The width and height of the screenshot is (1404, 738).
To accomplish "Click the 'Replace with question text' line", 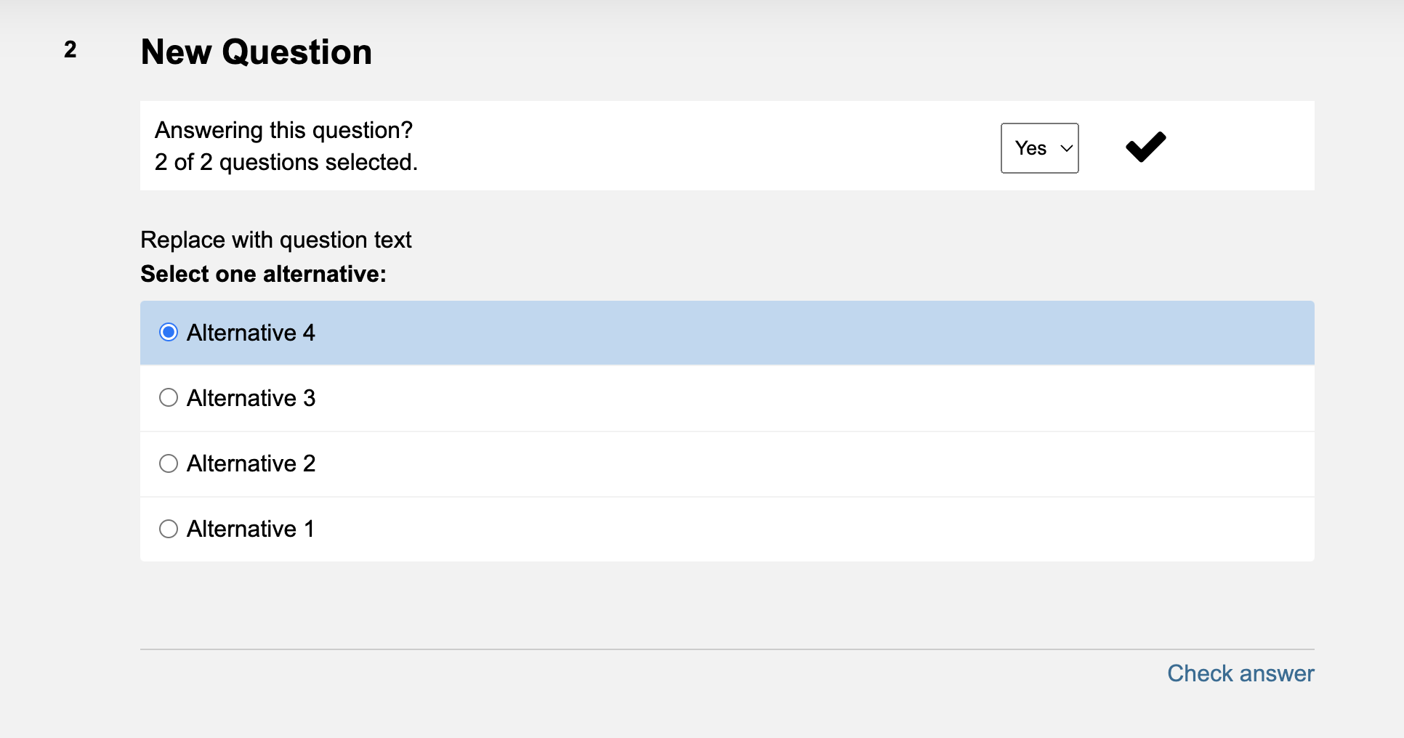I will pos(276,240).
